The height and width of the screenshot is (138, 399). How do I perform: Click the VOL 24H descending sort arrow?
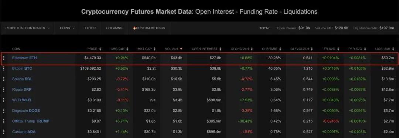point(181,49)
